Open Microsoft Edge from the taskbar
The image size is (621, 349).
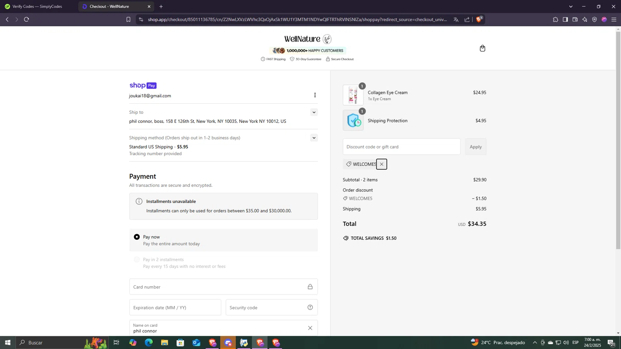click(x=149, y=342)
